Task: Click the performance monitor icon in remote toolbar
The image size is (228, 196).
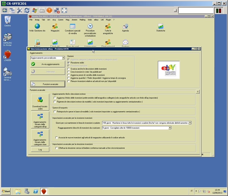Action: point(5,10)
